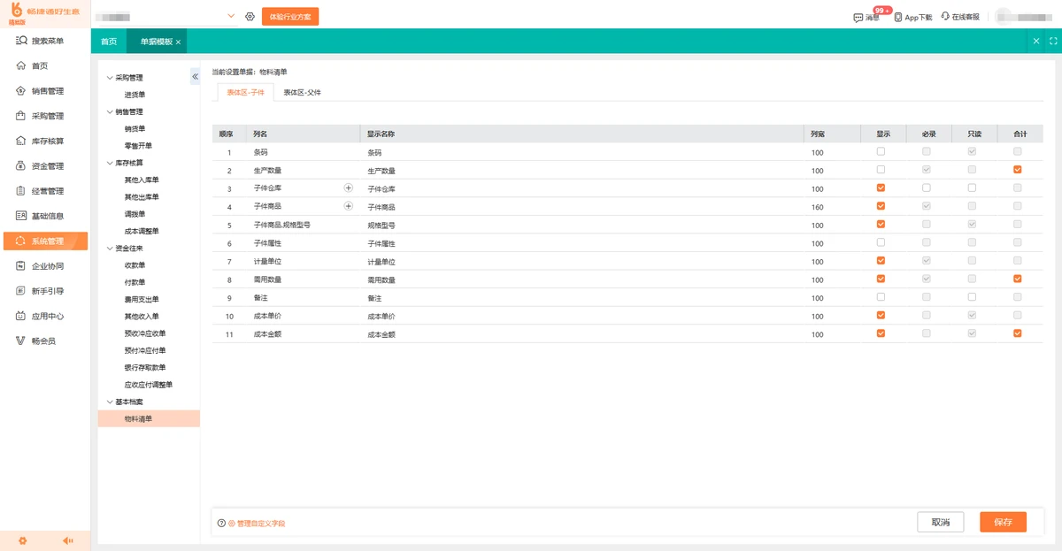
Task: Click the 体验行业方案 button
Action: (290, 17)
